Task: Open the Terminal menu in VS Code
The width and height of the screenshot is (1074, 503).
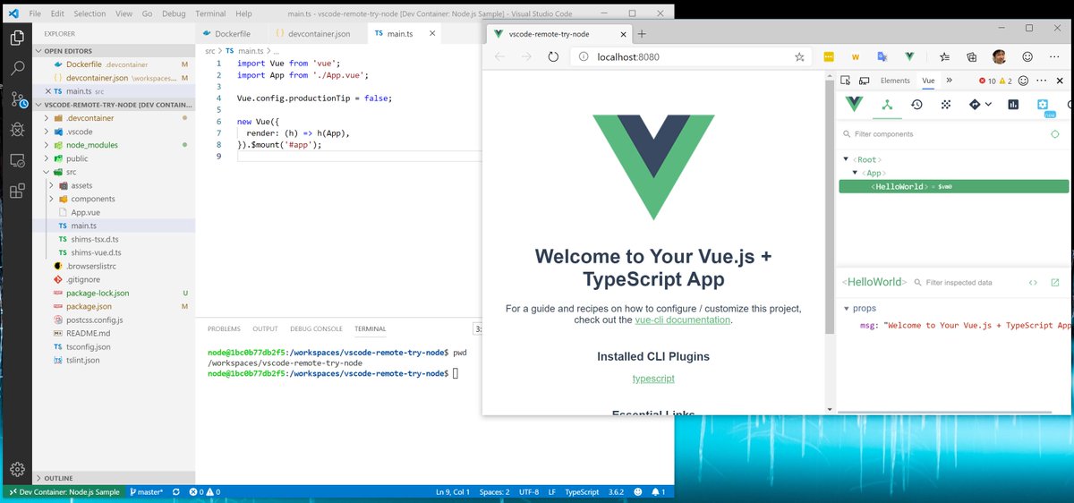Action: pos(210,14)
